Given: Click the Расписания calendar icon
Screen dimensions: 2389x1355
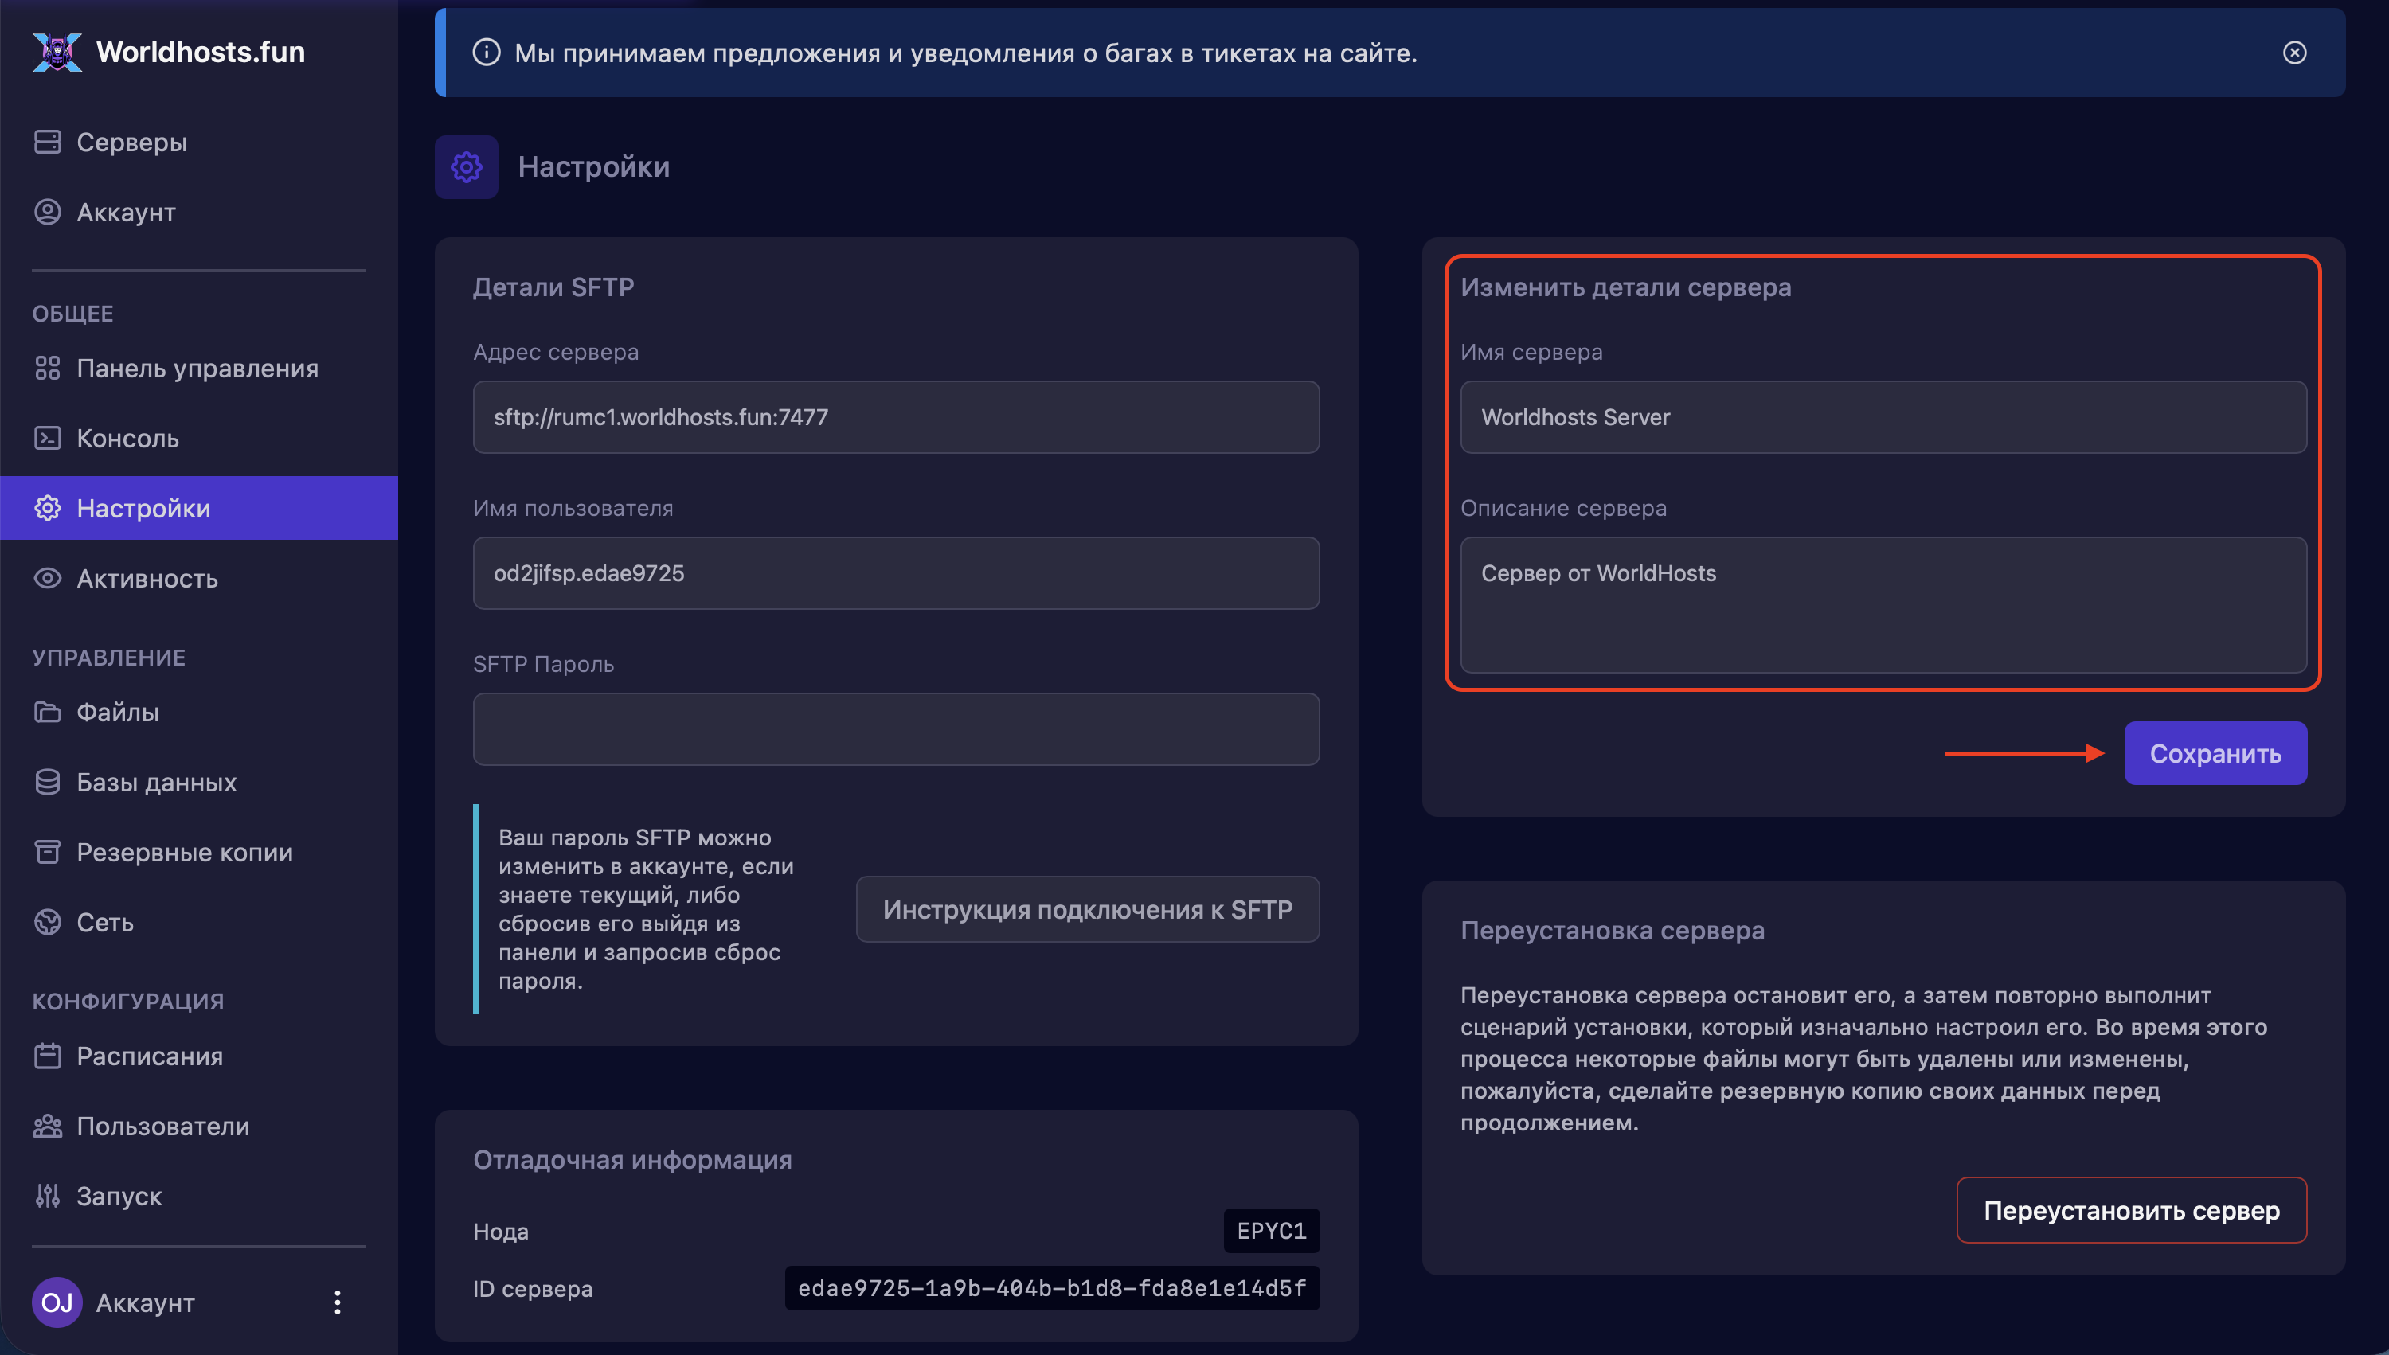Looking at the screenshot, I should tap(48, 1056).
